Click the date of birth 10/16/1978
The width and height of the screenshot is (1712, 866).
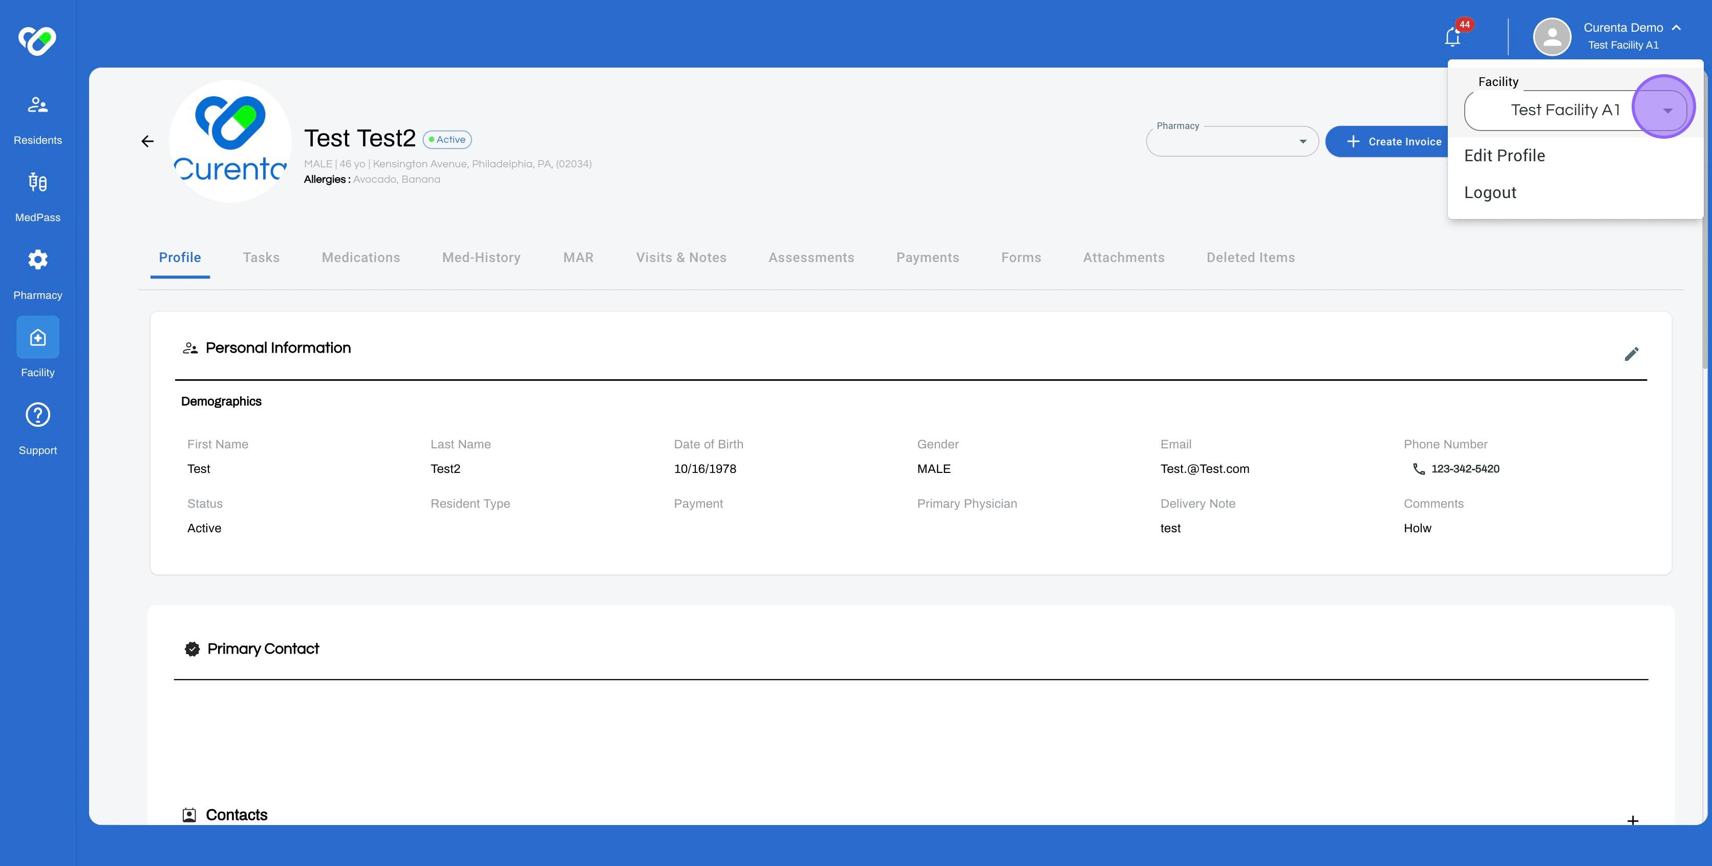point(705,469)
